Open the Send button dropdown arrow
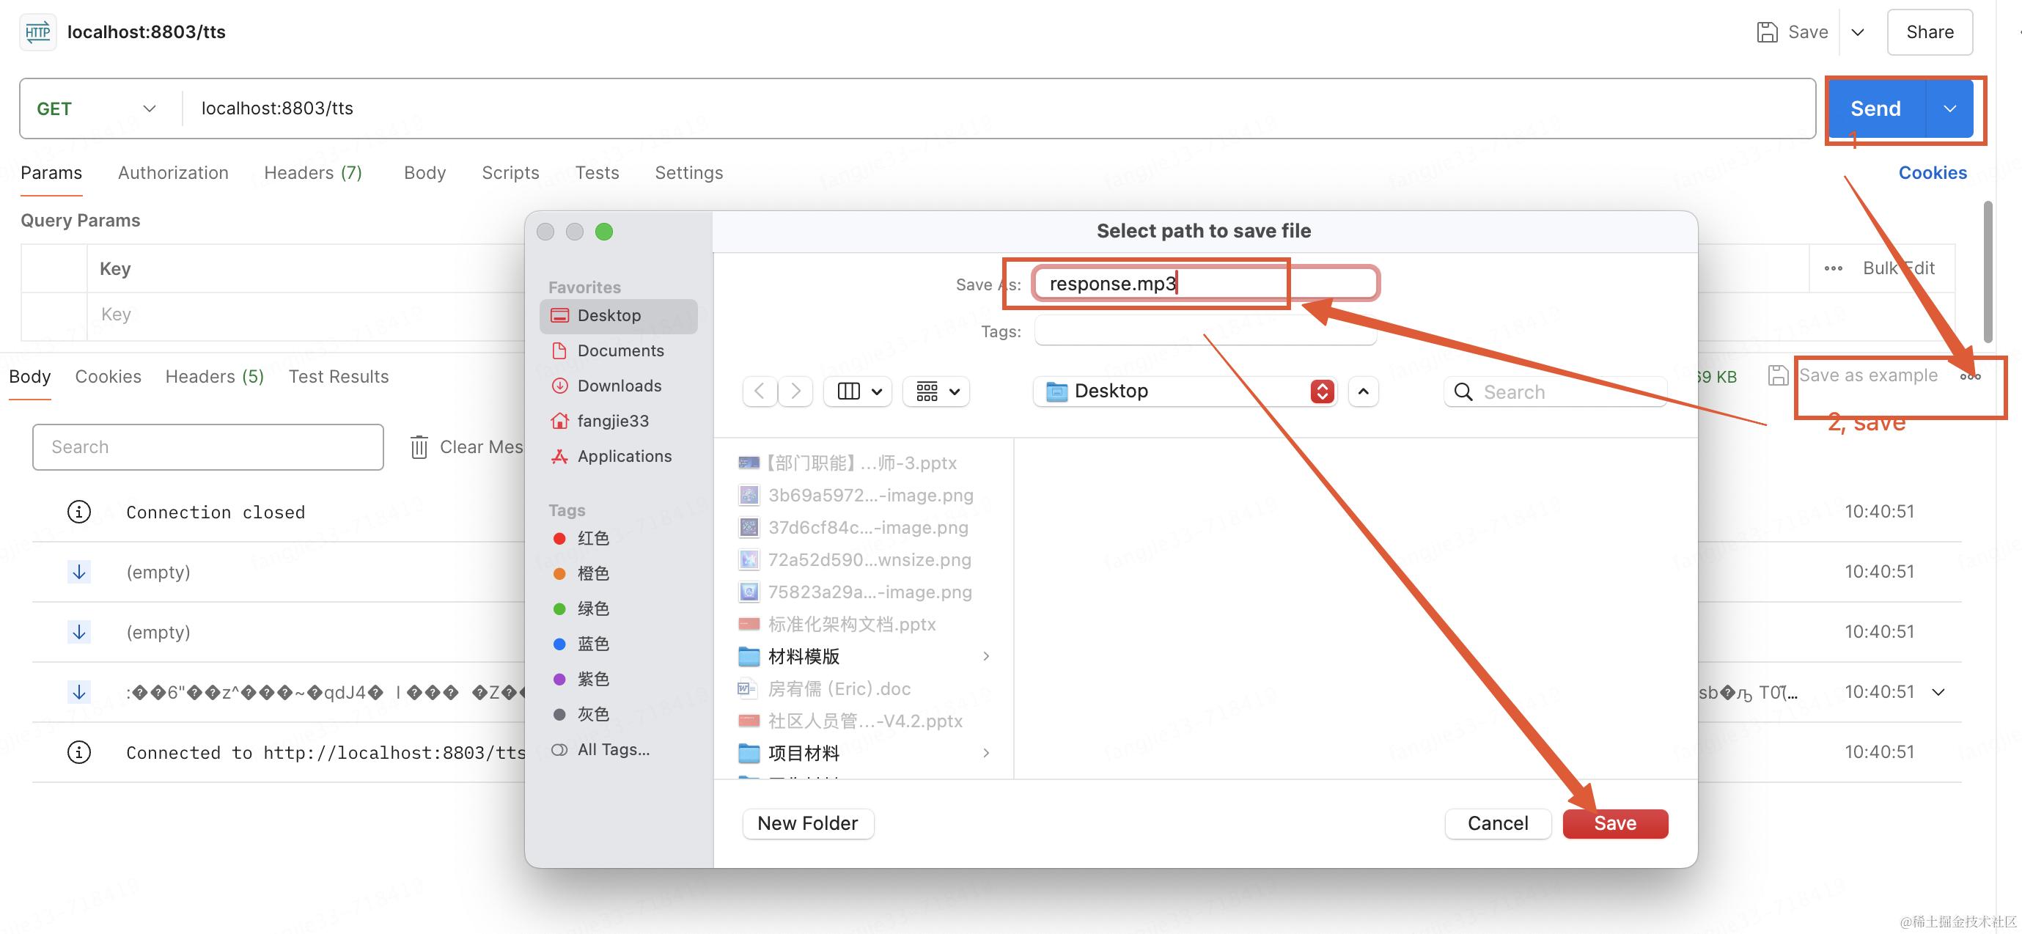The height and width of the screenshot is (934, 2022). pos(1949,109)
